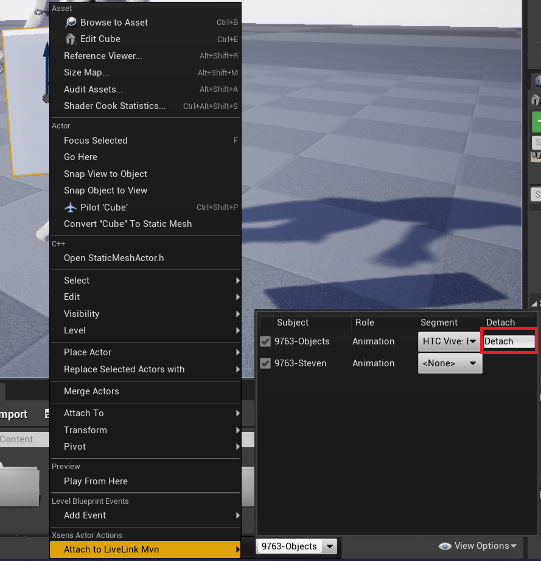This screenshot has width=541, height=561.
Task: Click the save icon next to Import
Action: pyautogui.click(x=47, y=414)
